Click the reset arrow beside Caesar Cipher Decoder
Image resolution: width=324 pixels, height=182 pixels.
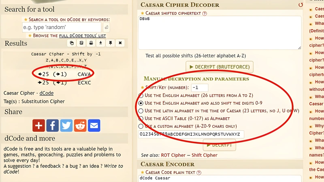click(301, 5)
